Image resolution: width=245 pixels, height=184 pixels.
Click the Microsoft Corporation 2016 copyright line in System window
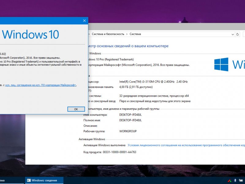click(139, 65)
